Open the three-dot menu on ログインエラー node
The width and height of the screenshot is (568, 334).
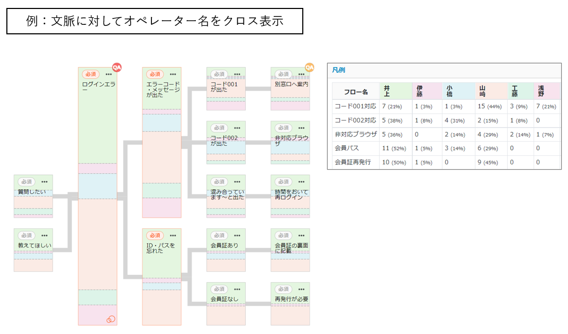pyautogui.click(x=109, y=74)
